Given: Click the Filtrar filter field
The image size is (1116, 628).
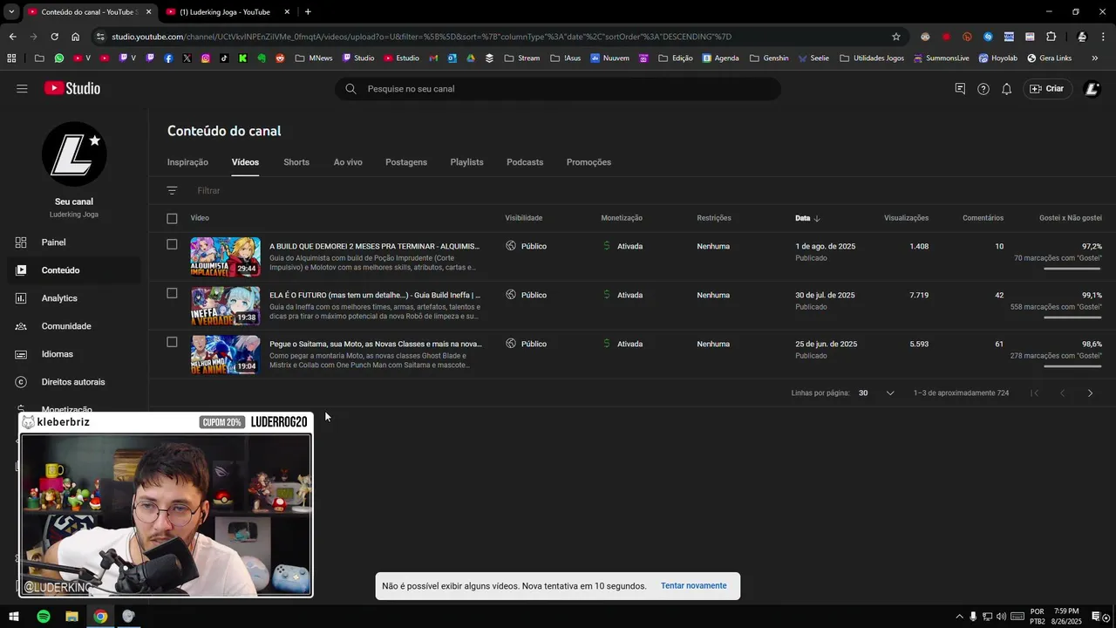Looking at the screenshot, I should pyautogui.click(x=208, y=191).
